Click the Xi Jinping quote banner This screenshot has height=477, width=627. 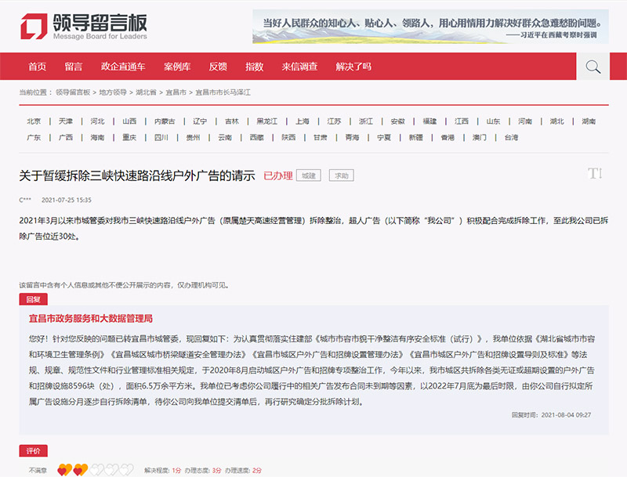click(430, 26)
